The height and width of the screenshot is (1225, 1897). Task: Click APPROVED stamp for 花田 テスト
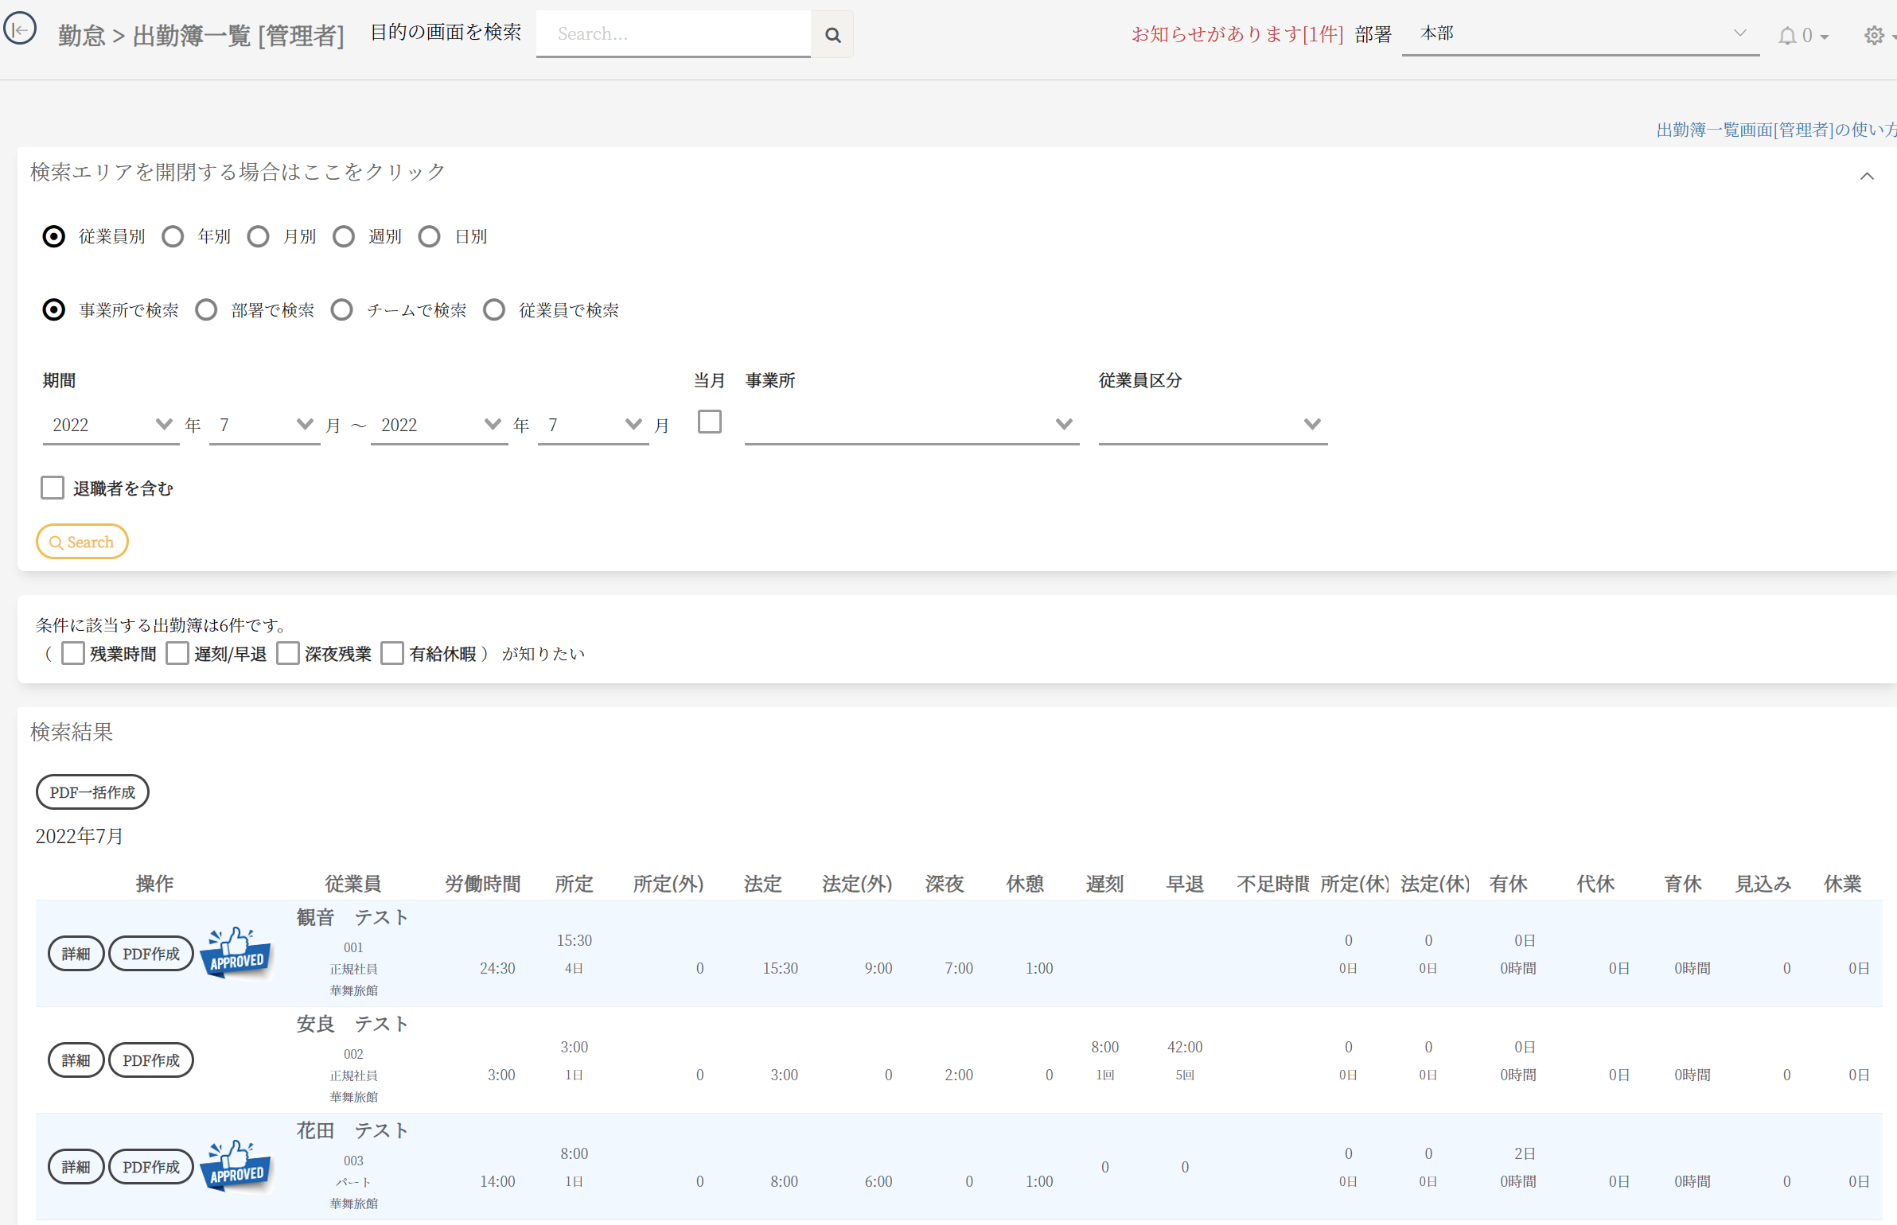[x=236, y=1165]
